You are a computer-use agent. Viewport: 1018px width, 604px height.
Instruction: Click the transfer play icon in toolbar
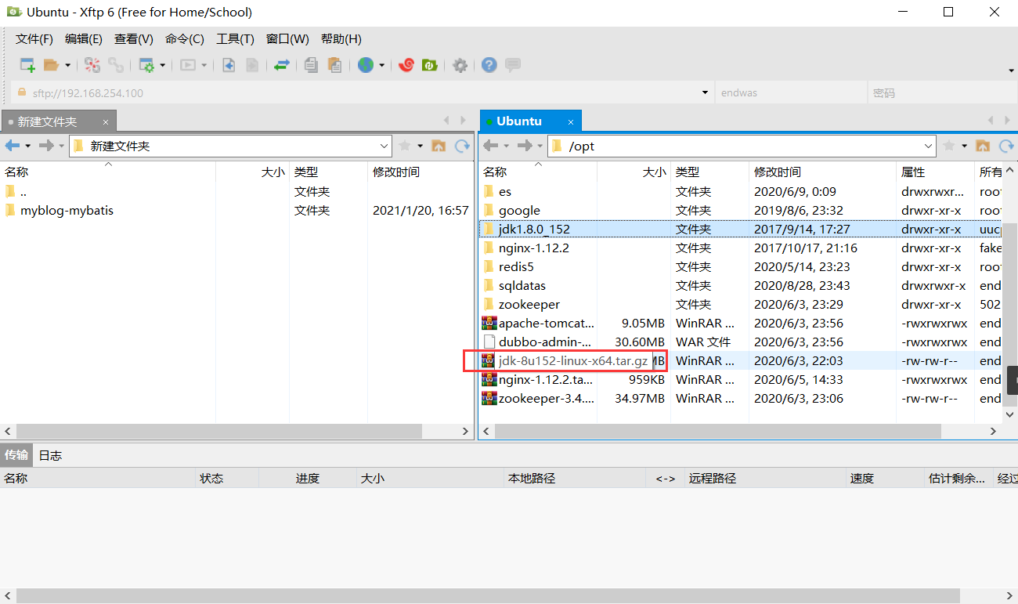188,65
